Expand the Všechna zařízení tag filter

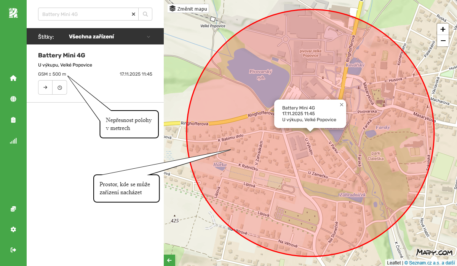pyautogui.click(x=149, y=36)
